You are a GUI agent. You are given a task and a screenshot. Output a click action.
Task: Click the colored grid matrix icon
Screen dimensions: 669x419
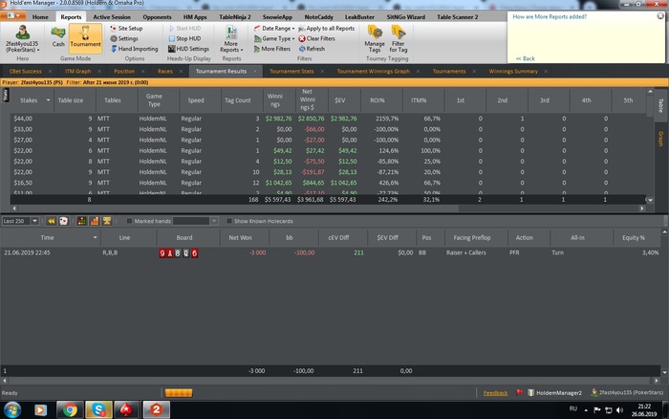pos(81,221)
